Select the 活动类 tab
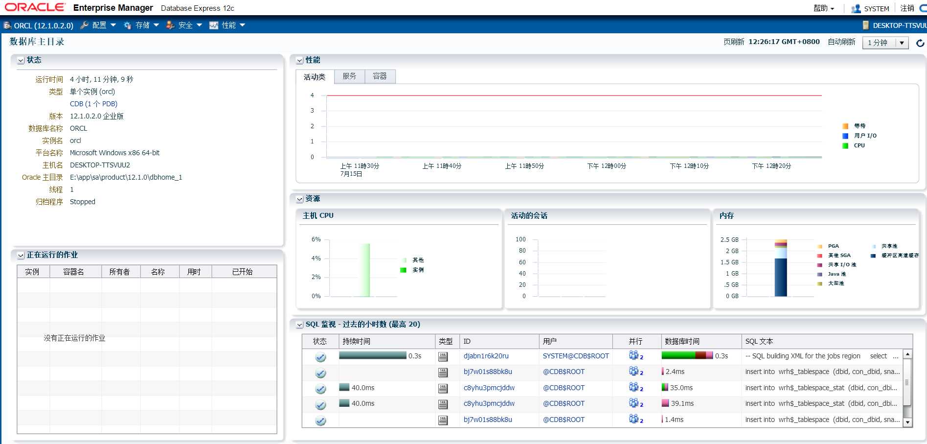 tap(315, 77)
